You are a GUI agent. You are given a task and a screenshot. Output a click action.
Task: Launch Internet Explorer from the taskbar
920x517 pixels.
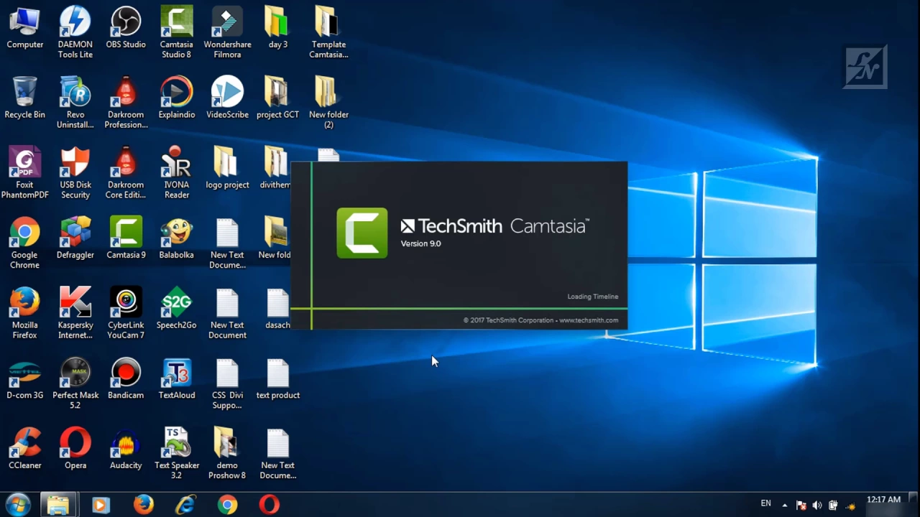[x=185, y=505]
